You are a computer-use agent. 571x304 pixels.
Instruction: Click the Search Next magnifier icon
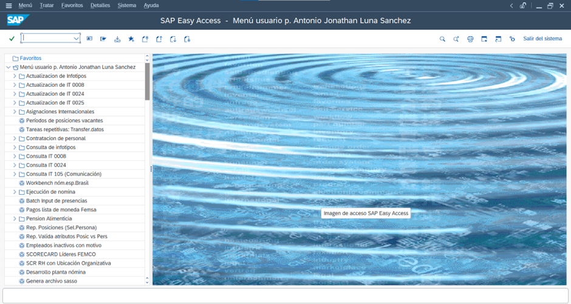[456, 39]
